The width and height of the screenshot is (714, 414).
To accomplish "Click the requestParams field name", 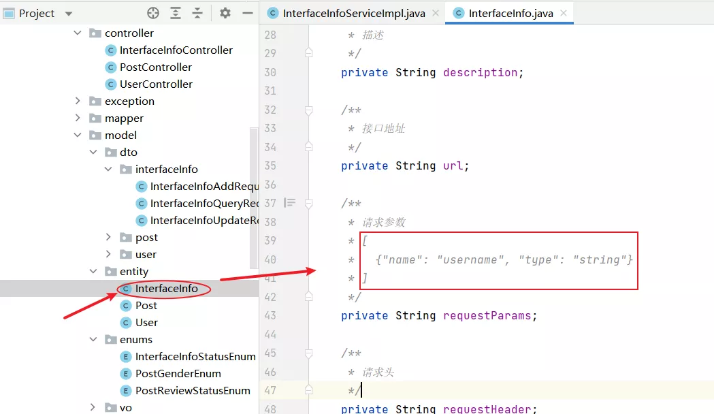I will pyautogui.click(x=487, y=316).
